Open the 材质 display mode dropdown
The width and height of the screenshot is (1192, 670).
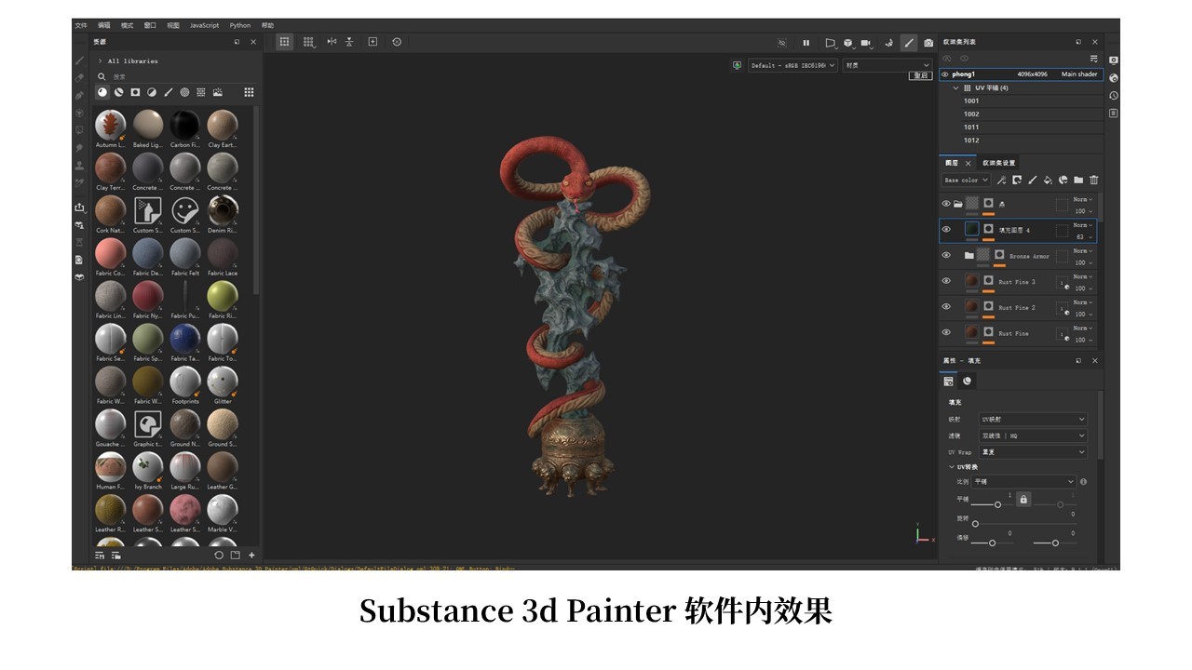coord(885,64)
